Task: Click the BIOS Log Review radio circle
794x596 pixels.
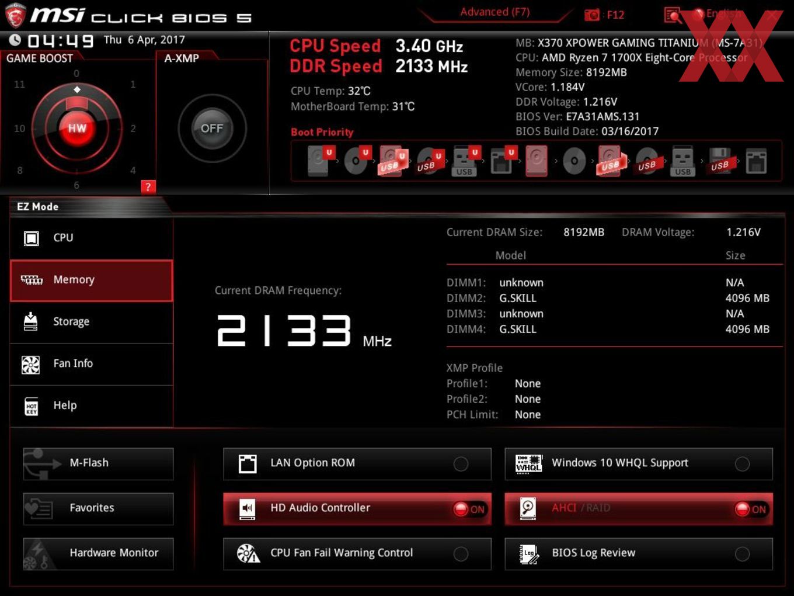Action: click(x=742, y=554)
